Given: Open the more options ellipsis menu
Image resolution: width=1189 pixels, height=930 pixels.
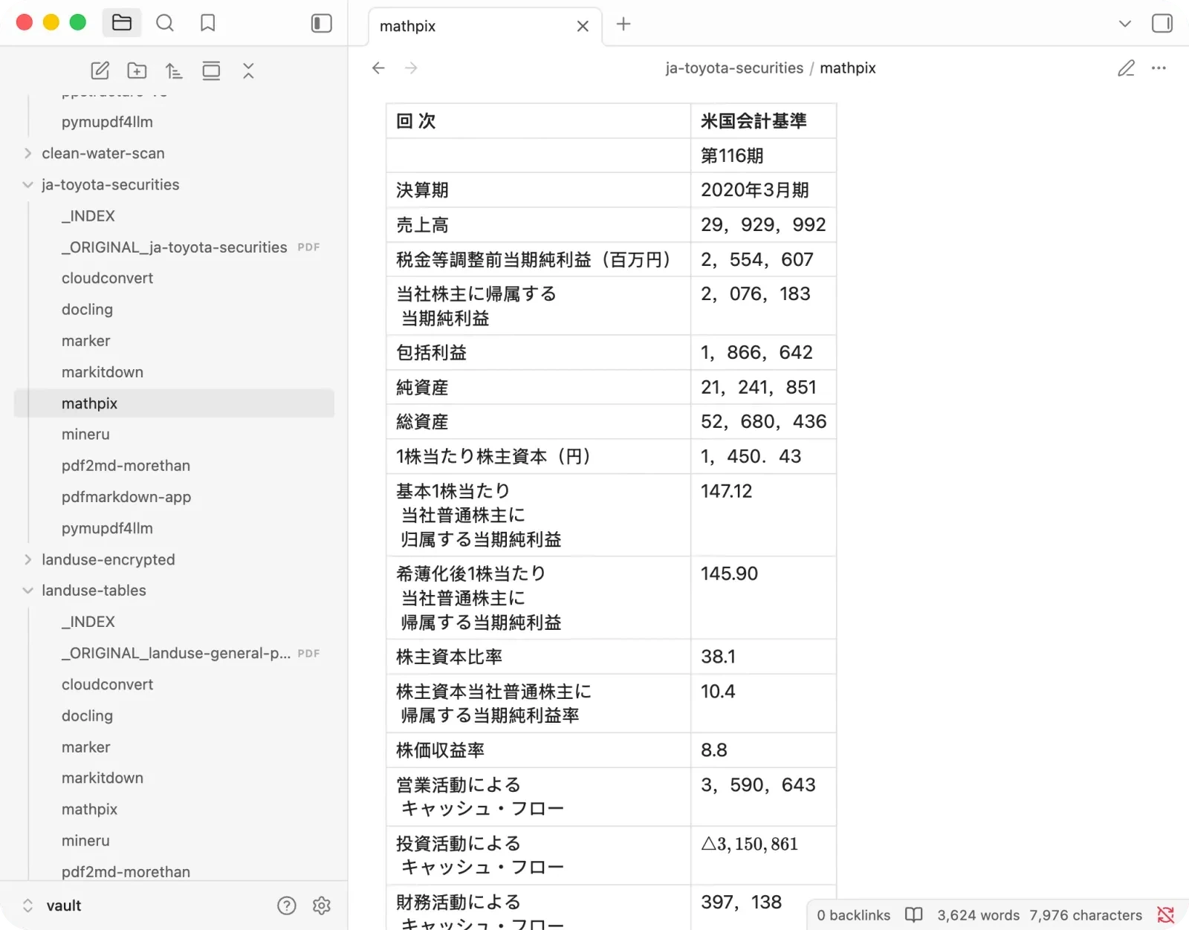Looking at the screenshot, I should 1159,68.
